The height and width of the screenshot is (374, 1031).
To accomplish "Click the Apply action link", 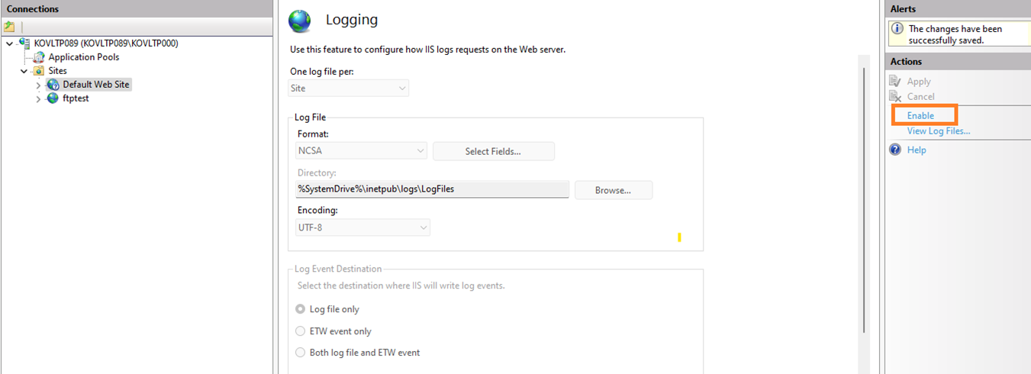I will coord(919,82).
